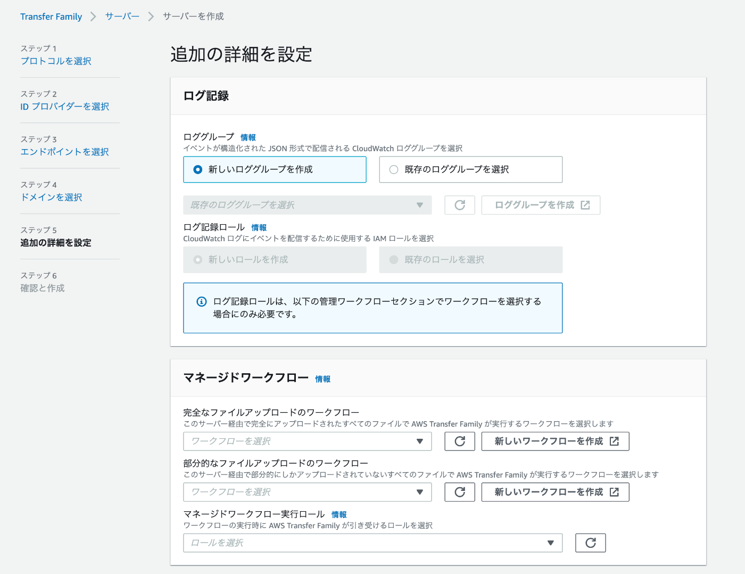Click refresh icon next to log group dropdown
Viewport: 745px width, 574px height.
click(x=460, y=205)
